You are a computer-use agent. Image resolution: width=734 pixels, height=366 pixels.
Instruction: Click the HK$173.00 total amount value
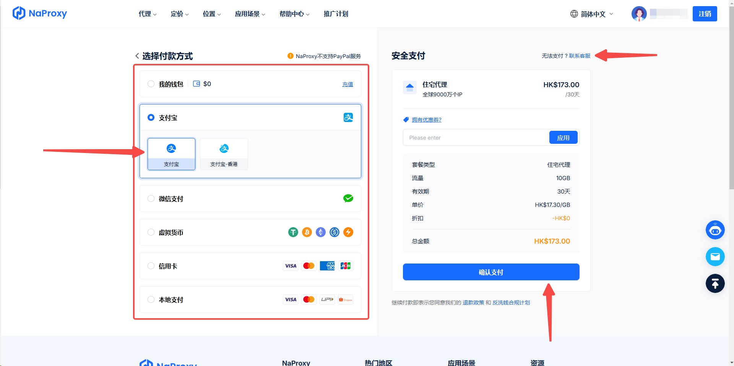coord(552,241)
